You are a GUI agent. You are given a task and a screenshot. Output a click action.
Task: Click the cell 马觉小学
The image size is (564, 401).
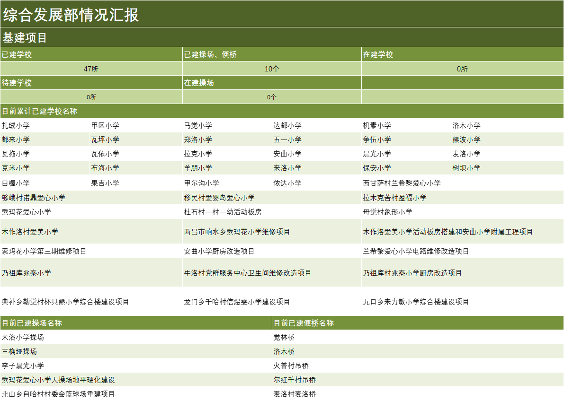(x=227, y=125)
